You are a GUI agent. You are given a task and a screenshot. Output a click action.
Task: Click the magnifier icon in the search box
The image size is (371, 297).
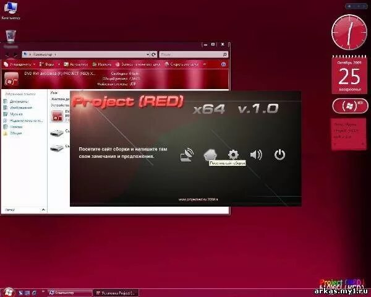[x=225, y=54]
